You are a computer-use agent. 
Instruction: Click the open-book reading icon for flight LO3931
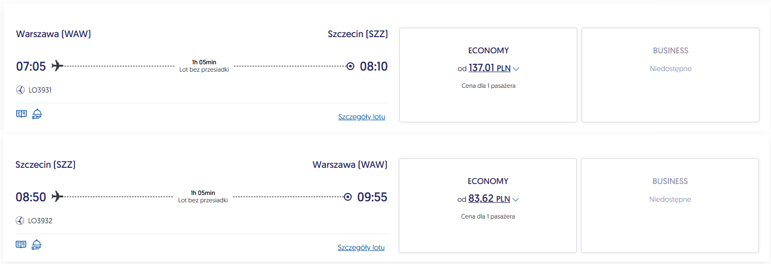pyautogui.click(x=21, y=114)
